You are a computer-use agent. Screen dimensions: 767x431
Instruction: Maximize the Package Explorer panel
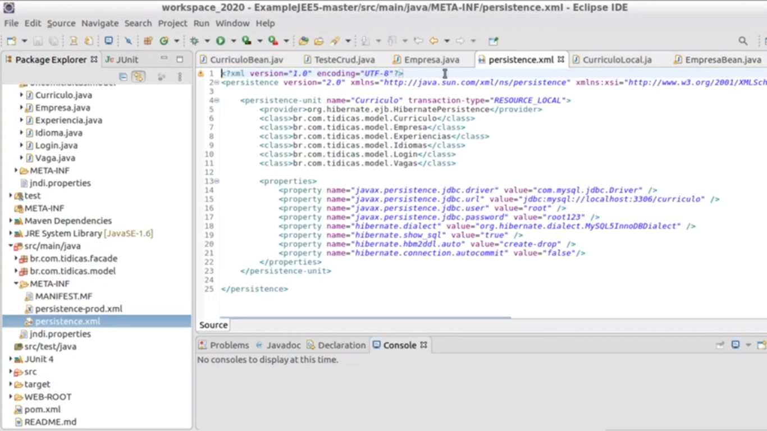(x=180, y=59)
